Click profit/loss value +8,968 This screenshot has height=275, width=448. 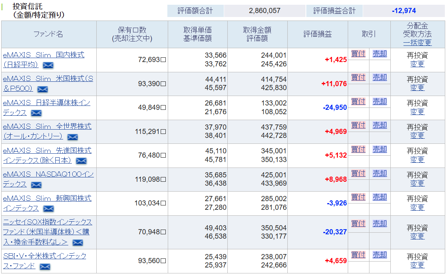click(336, 179)
